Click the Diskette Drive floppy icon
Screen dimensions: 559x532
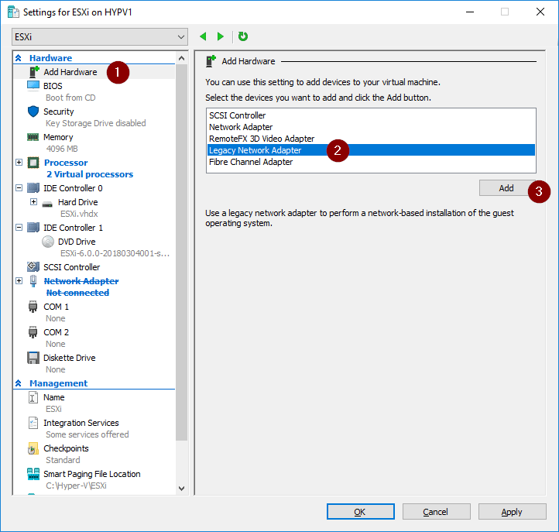33,358
